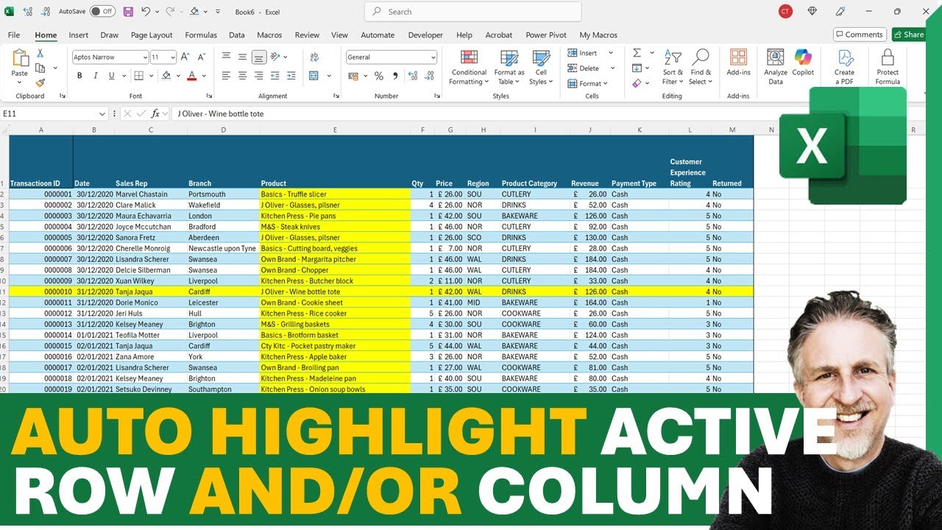Image resolution: width=942 pixels, height=530 pixels.
Task: Expand Cell Styles menu
Action: 541,66
